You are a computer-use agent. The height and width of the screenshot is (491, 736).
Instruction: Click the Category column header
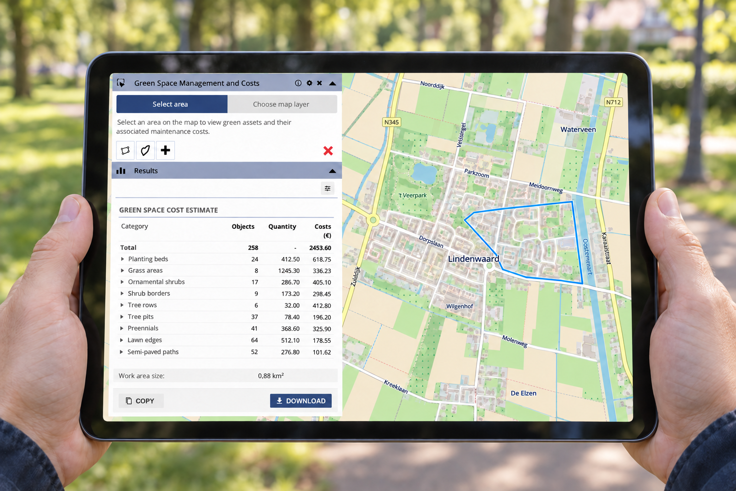point(135,226)
